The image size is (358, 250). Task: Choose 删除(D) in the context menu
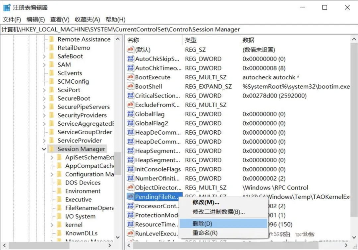click(x=223, y=224)
